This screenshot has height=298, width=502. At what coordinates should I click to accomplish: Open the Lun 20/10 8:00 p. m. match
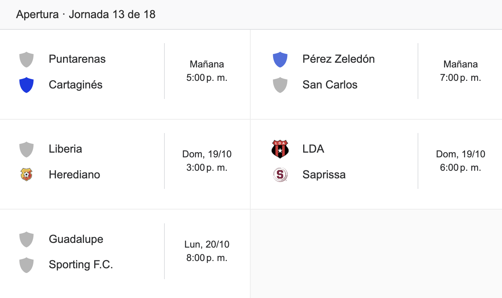[x=207, y=251]
